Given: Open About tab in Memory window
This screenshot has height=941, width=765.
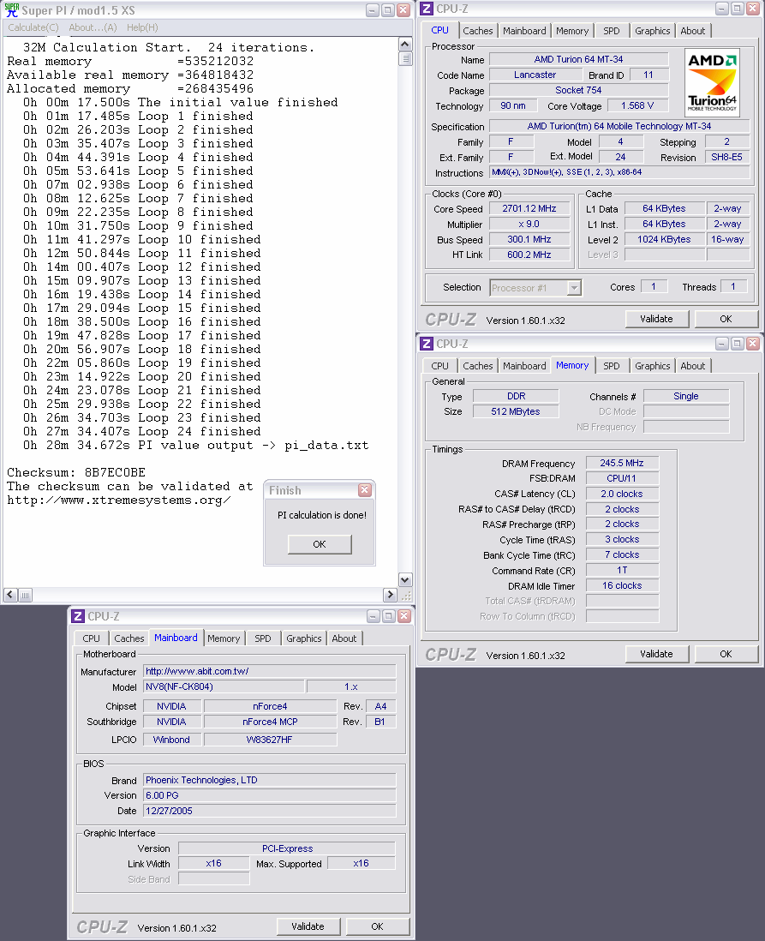Looking at the screenshot, I should (692, 366).
